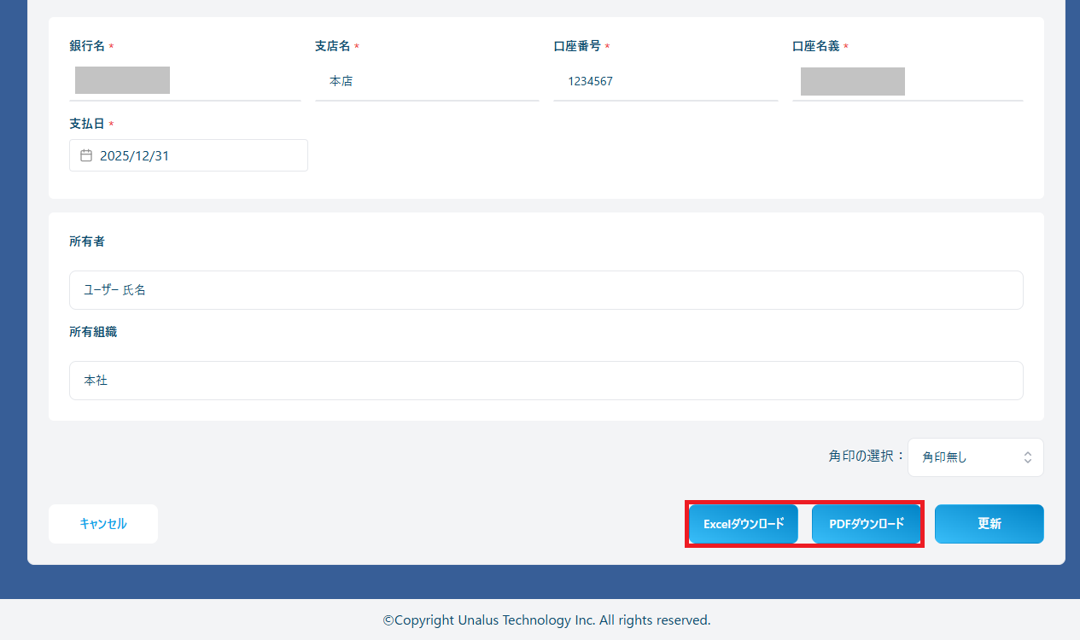Open the 角印無し seal selection dropdown
The image size is (1080, 640).
pyautogui.click(x=976, y=457)
